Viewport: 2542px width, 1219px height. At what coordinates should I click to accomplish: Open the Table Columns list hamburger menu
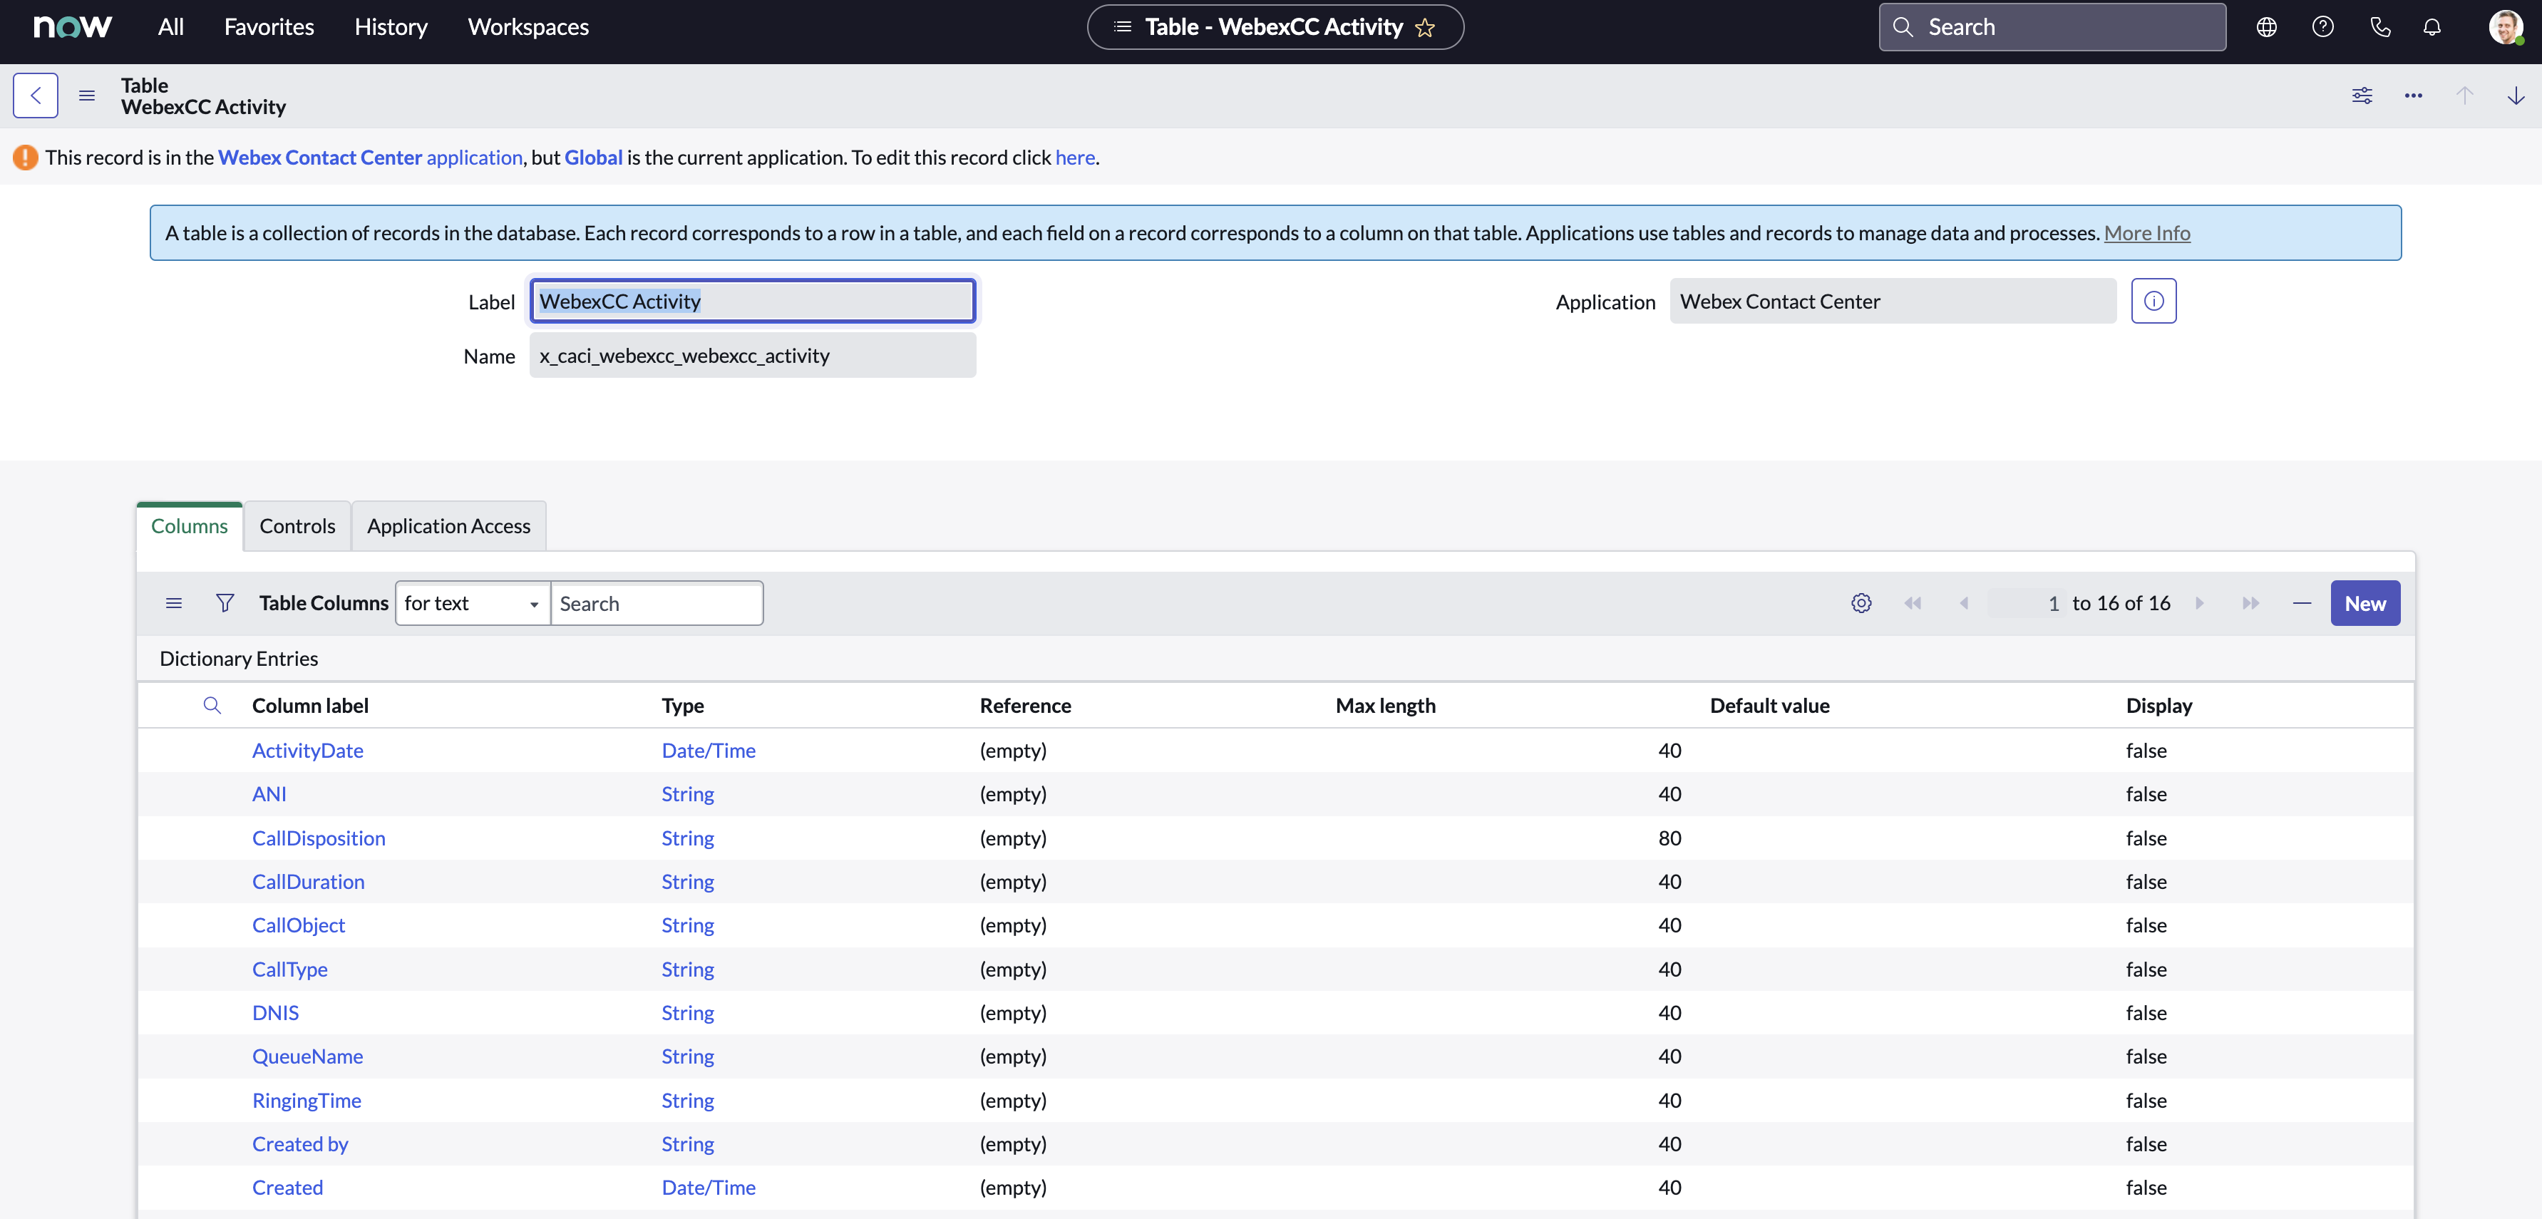point(174,603)
